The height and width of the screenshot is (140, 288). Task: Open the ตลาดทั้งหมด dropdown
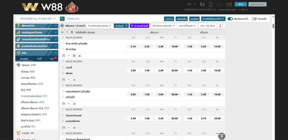(187, 26)
